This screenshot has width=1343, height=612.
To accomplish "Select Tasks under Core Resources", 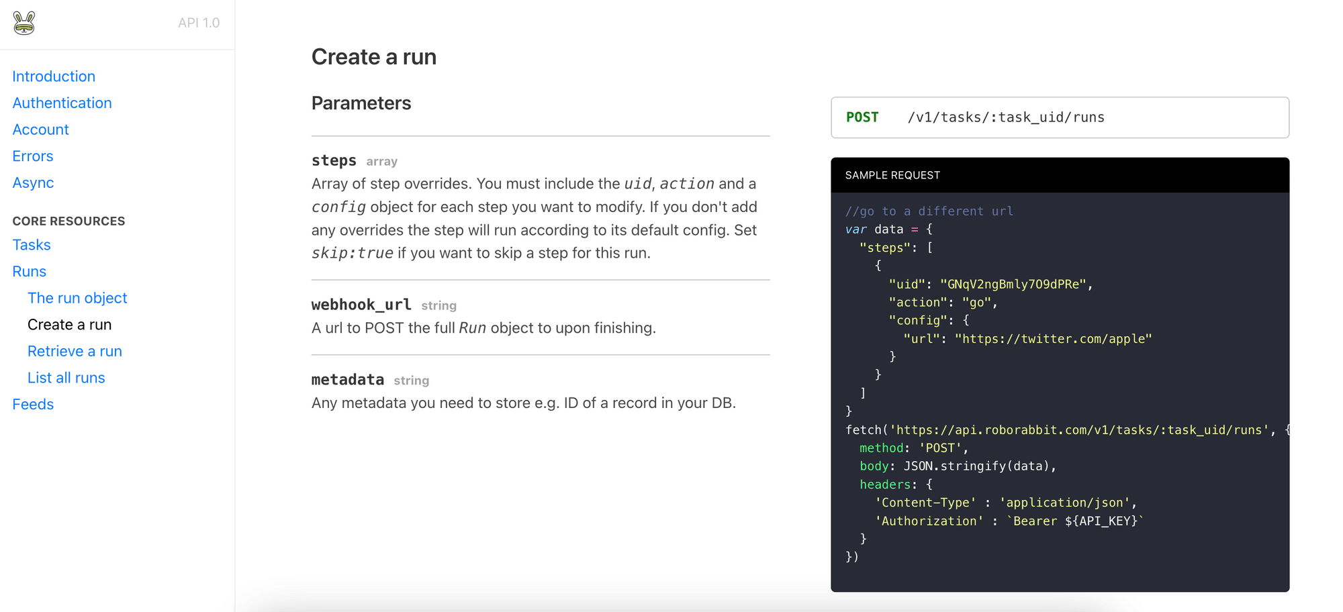I will coord(32,245).
